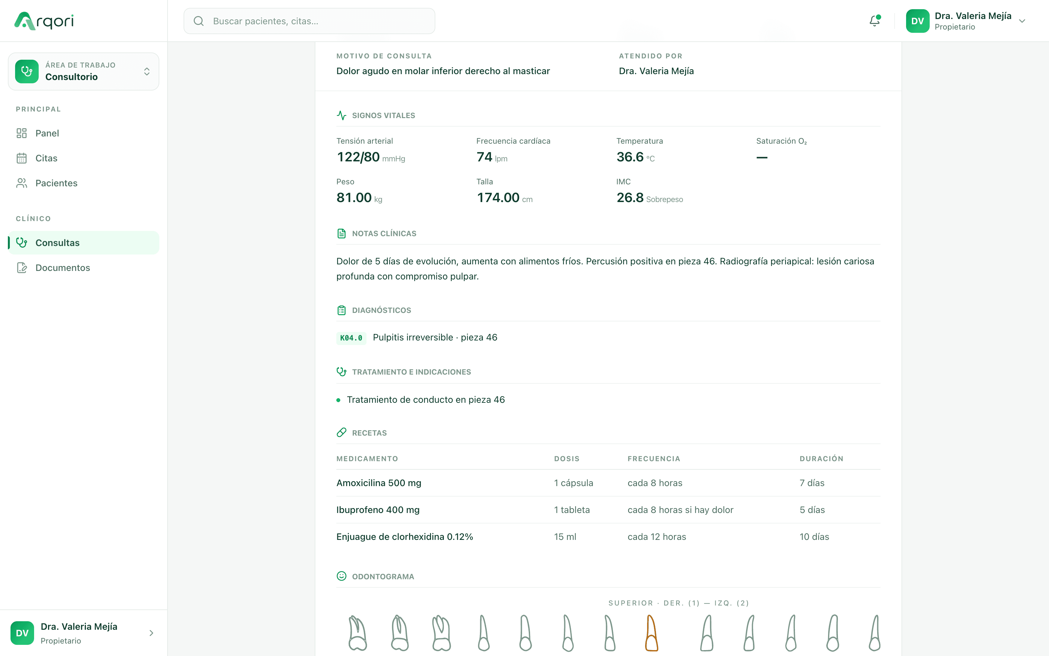Open the Área de Trabajo workspace switcher
This screenshot has height=656, width=1049.
[x=84, y=72]
